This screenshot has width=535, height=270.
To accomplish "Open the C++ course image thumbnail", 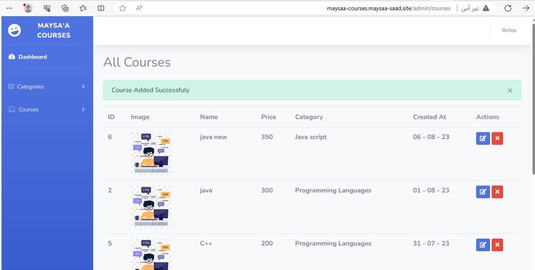I will pos(151,254).
